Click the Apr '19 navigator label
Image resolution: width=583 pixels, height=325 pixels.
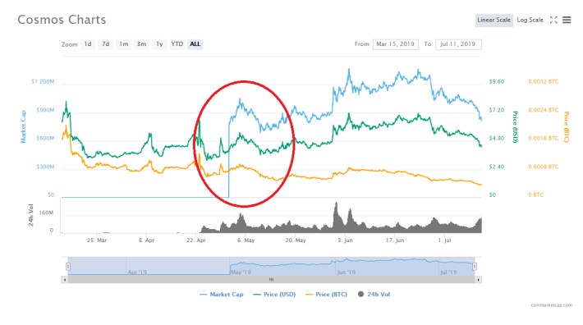pos(137,272)
